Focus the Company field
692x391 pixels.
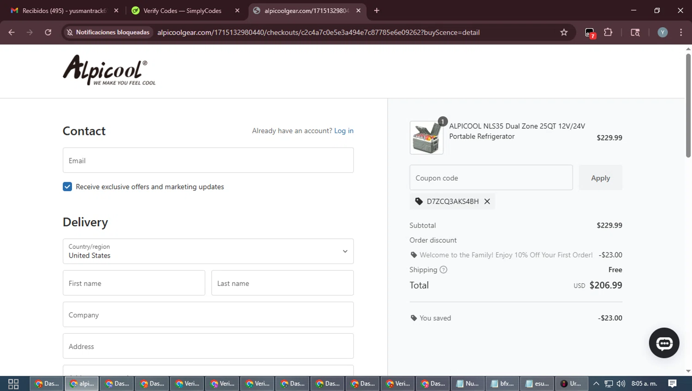(208, 314)
